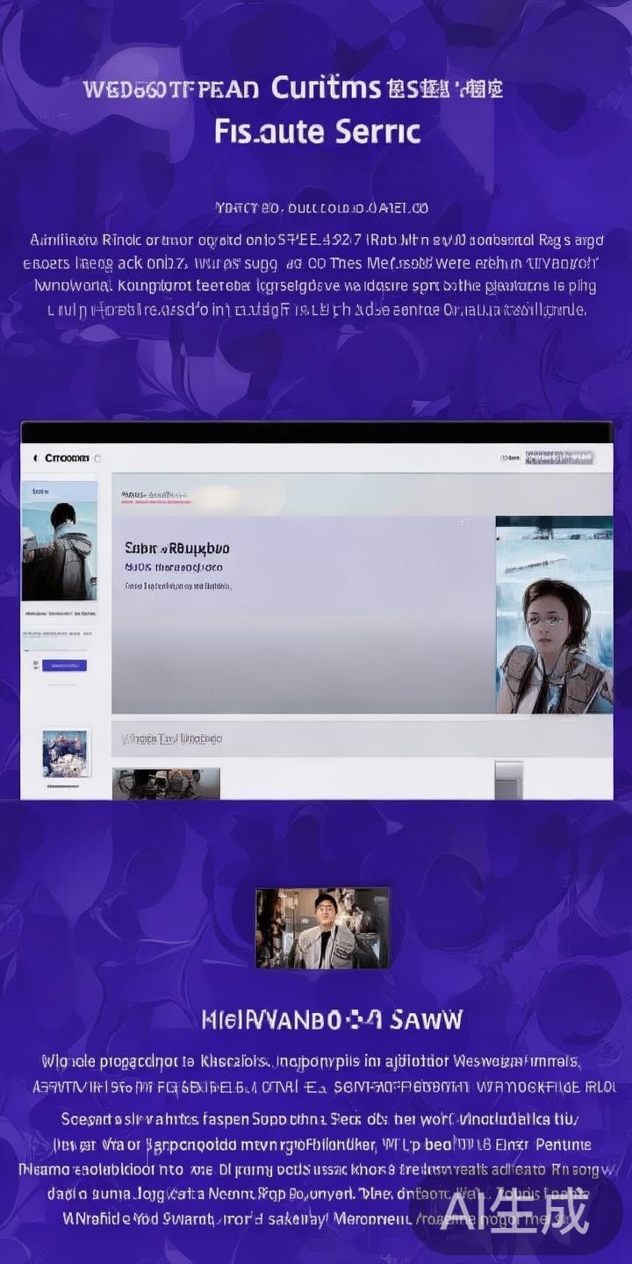Image resolution: width=632 pixels, height=1264 pixels.
Task: Click the blue subtitle line under the banner heading
Action: [174, 568]
